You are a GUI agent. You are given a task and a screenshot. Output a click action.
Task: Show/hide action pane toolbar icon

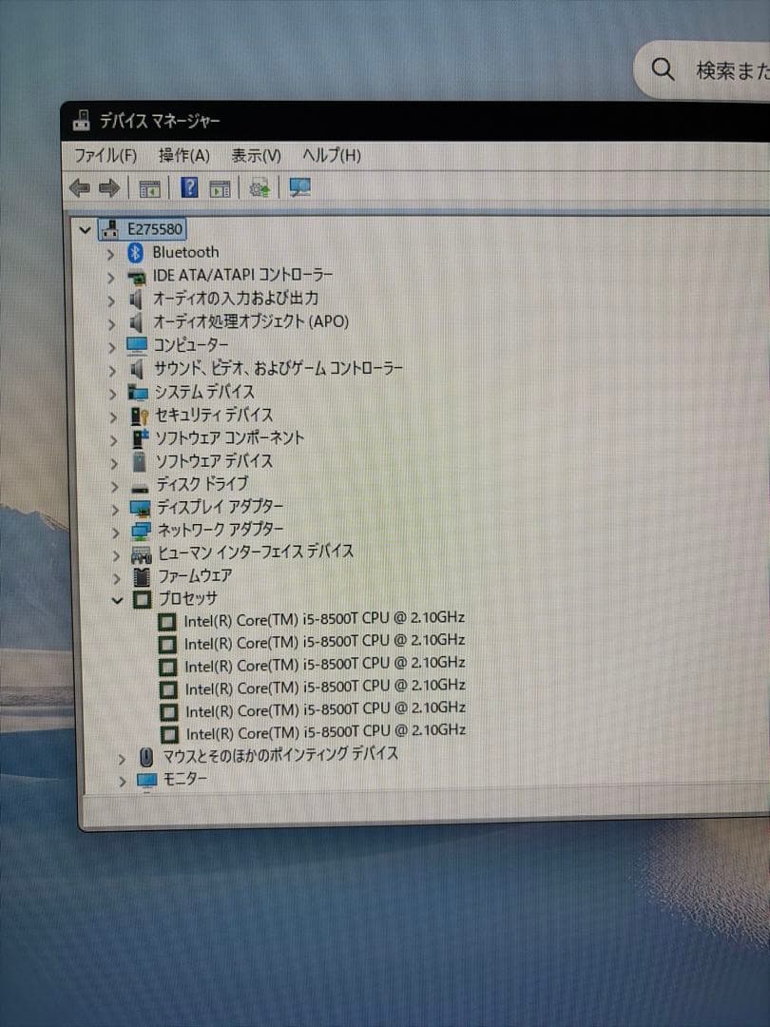220,189
